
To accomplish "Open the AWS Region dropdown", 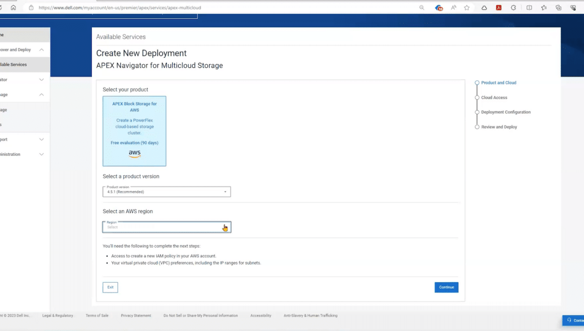I will point(167,227).
